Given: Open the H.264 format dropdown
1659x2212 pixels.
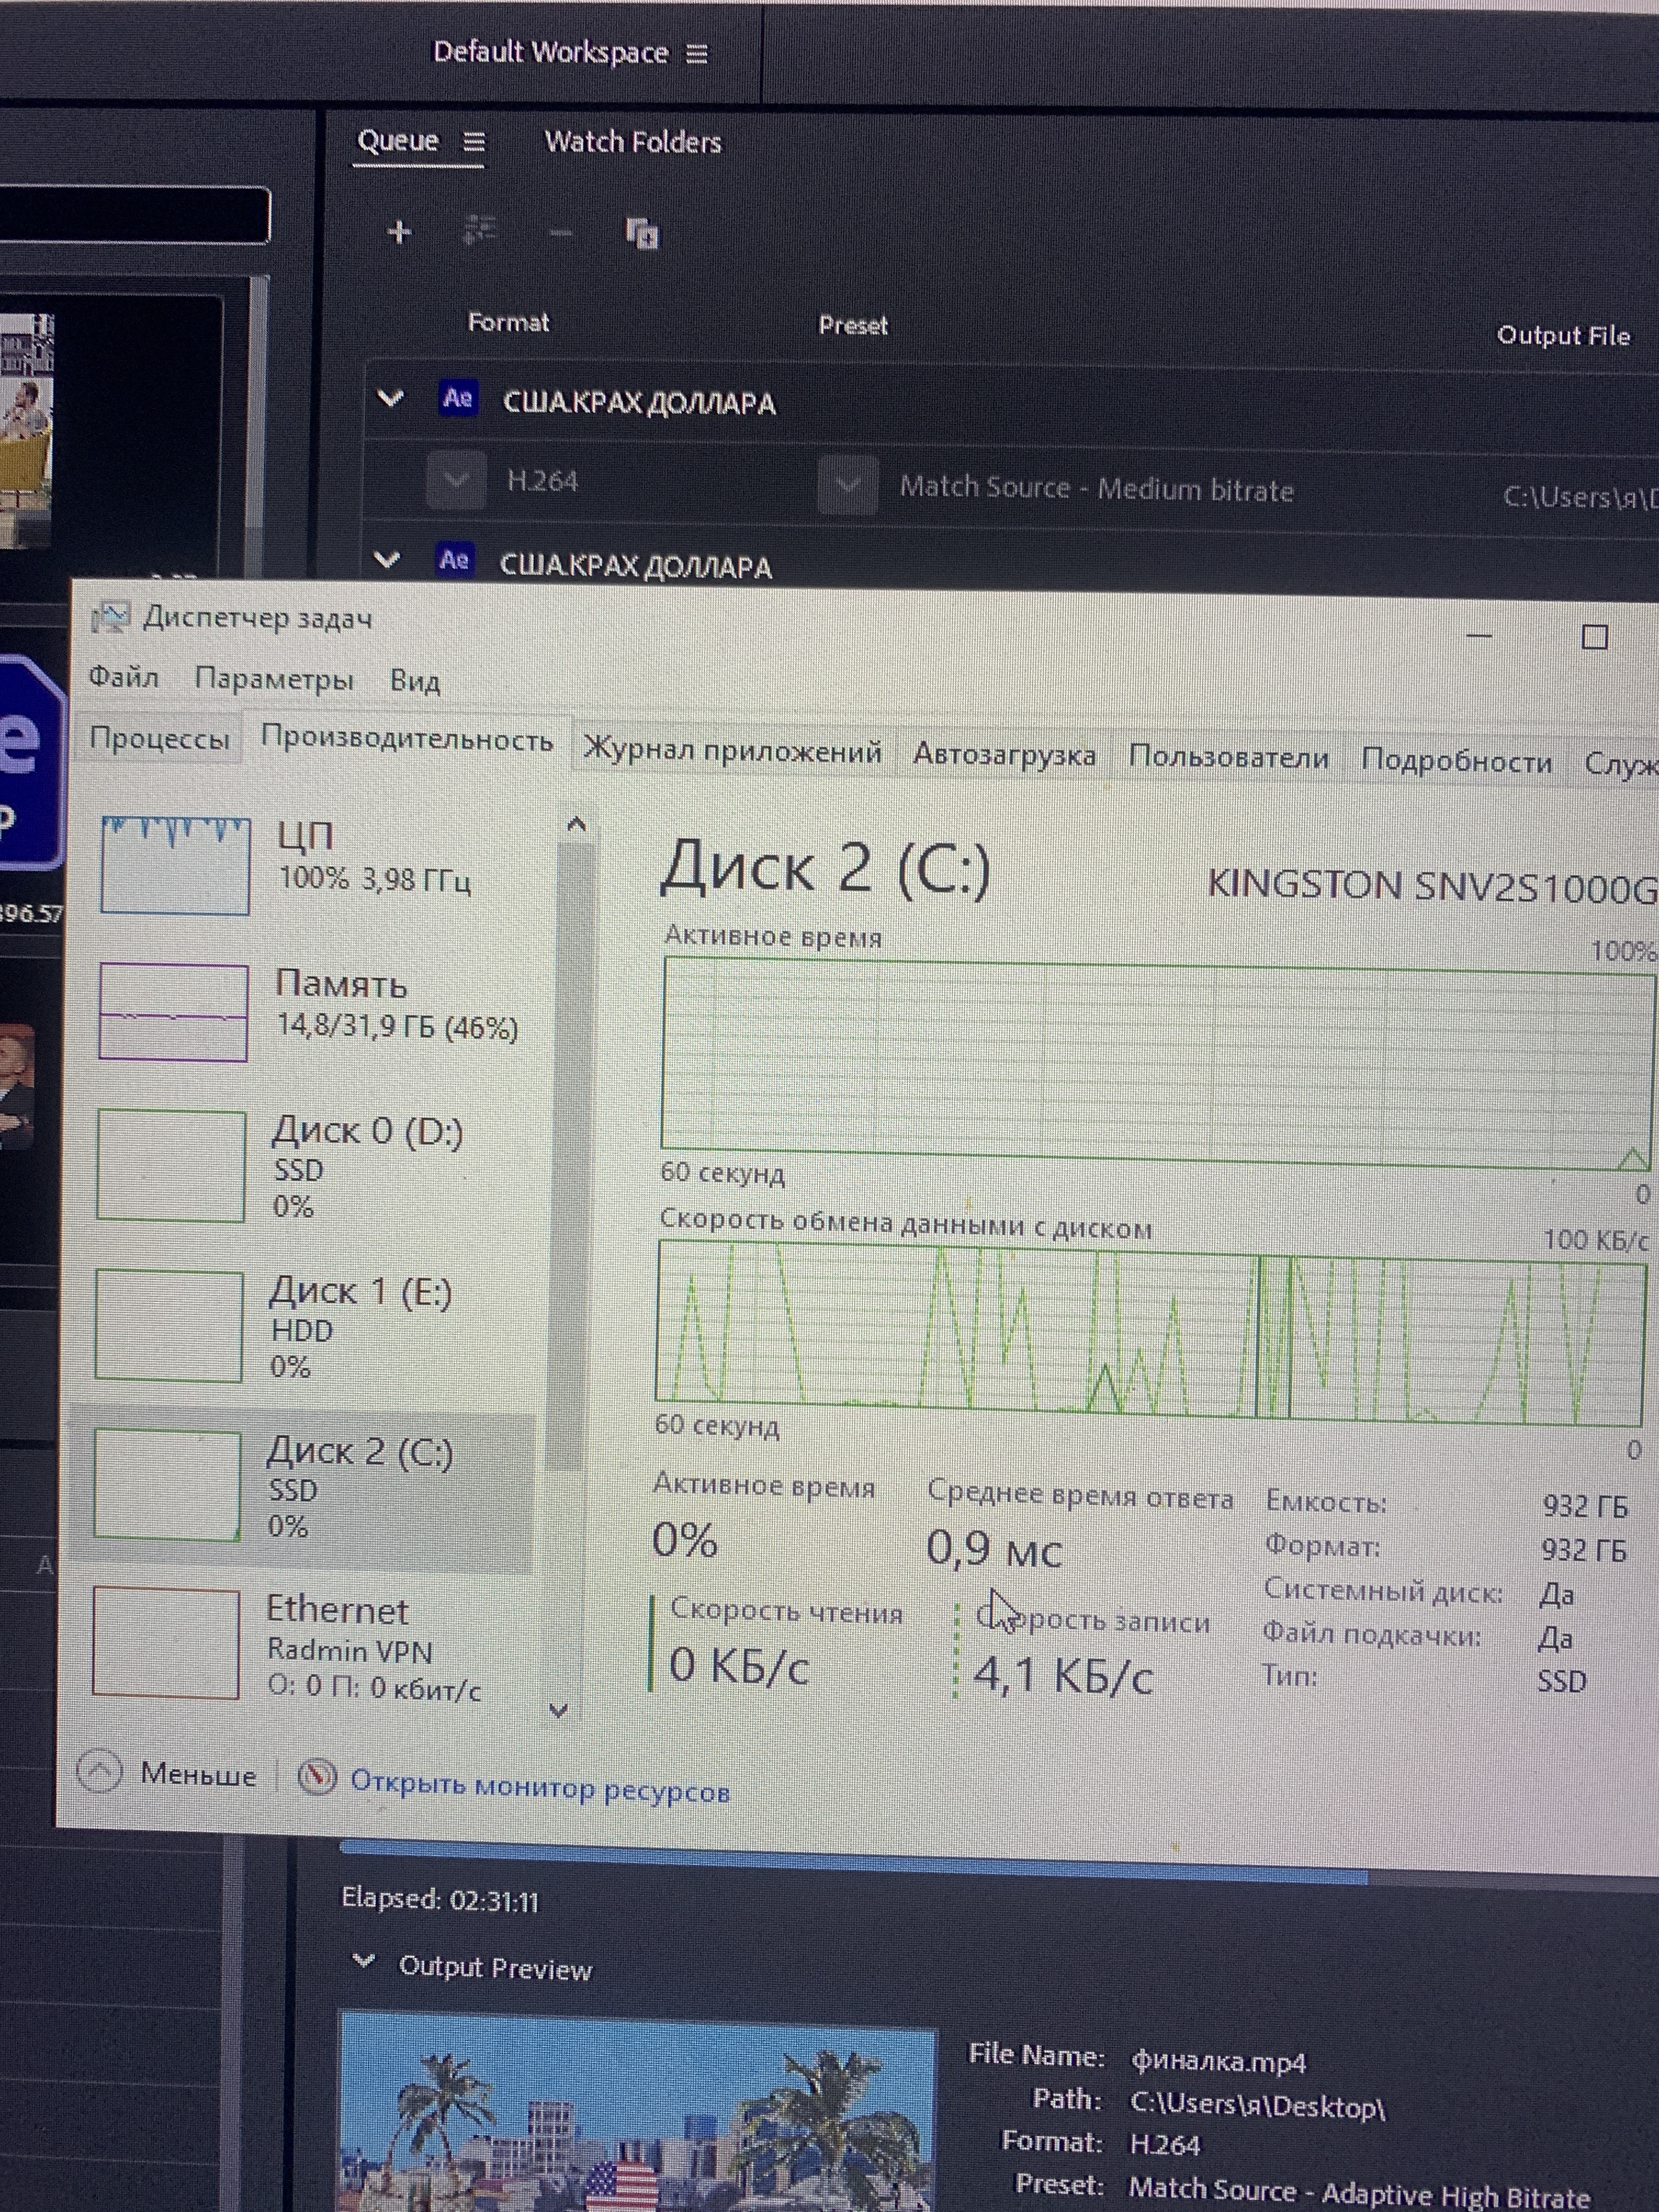Looking at the screenshot, I should (457, 481).
